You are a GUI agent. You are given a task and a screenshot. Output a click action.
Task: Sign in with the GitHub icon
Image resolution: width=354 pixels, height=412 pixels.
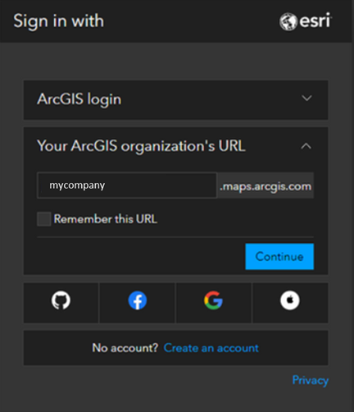[x=61, y=300]
